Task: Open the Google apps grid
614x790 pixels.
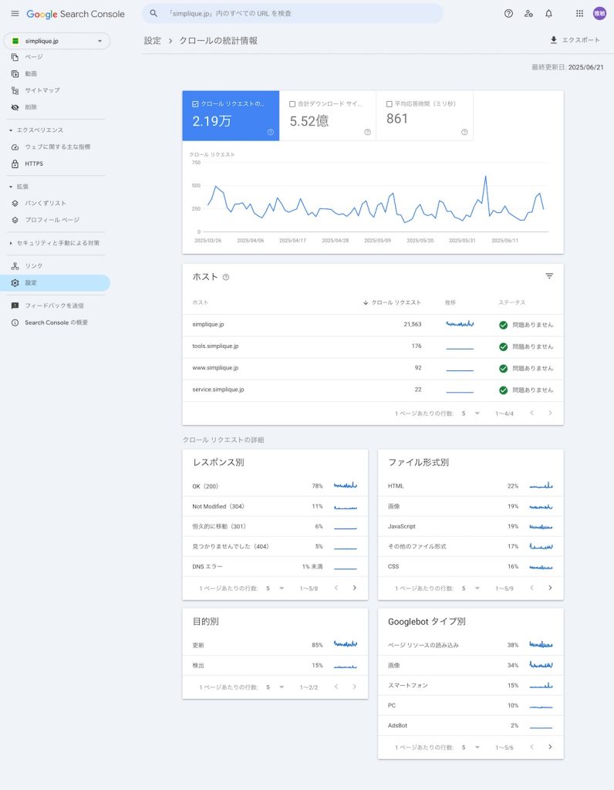Action: click(x=580, y=14)
